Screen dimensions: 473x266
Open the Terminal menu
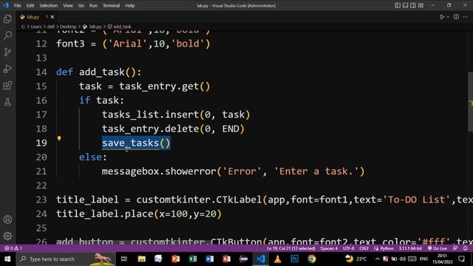[x=111, y=5]
